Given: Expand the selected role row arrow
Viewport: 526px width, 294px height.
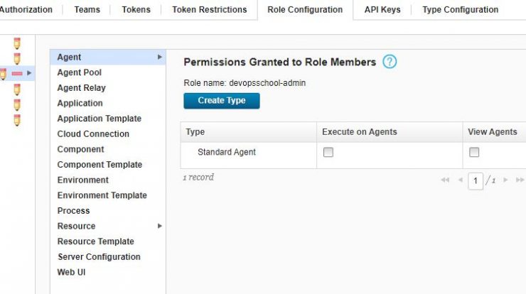Looking at the screenshot, I should pyautogui.click(x=29, y=72).
